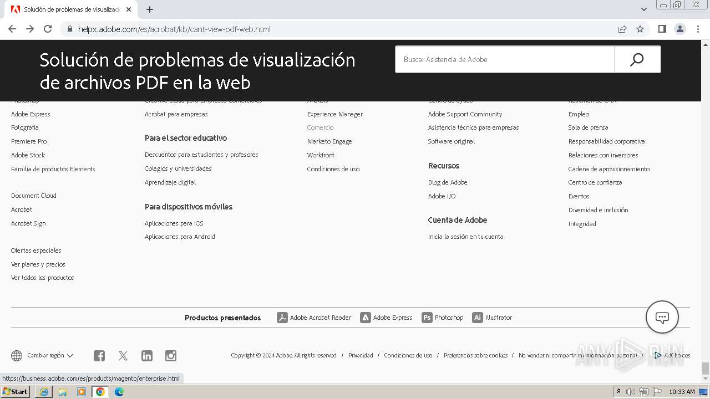Close the Adobe help tab
The height and width of the screenshot is (399, 710).
coord(129,9)
